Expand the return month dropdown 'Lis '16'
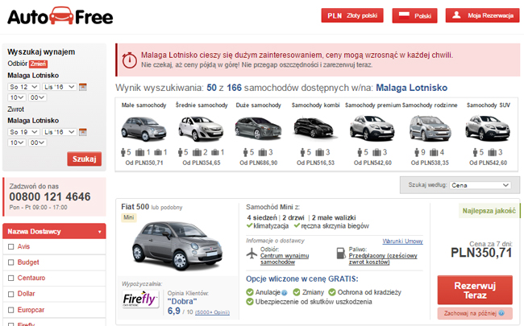The width and height of the screenshot is (524, 326). [x=59, y=131]
